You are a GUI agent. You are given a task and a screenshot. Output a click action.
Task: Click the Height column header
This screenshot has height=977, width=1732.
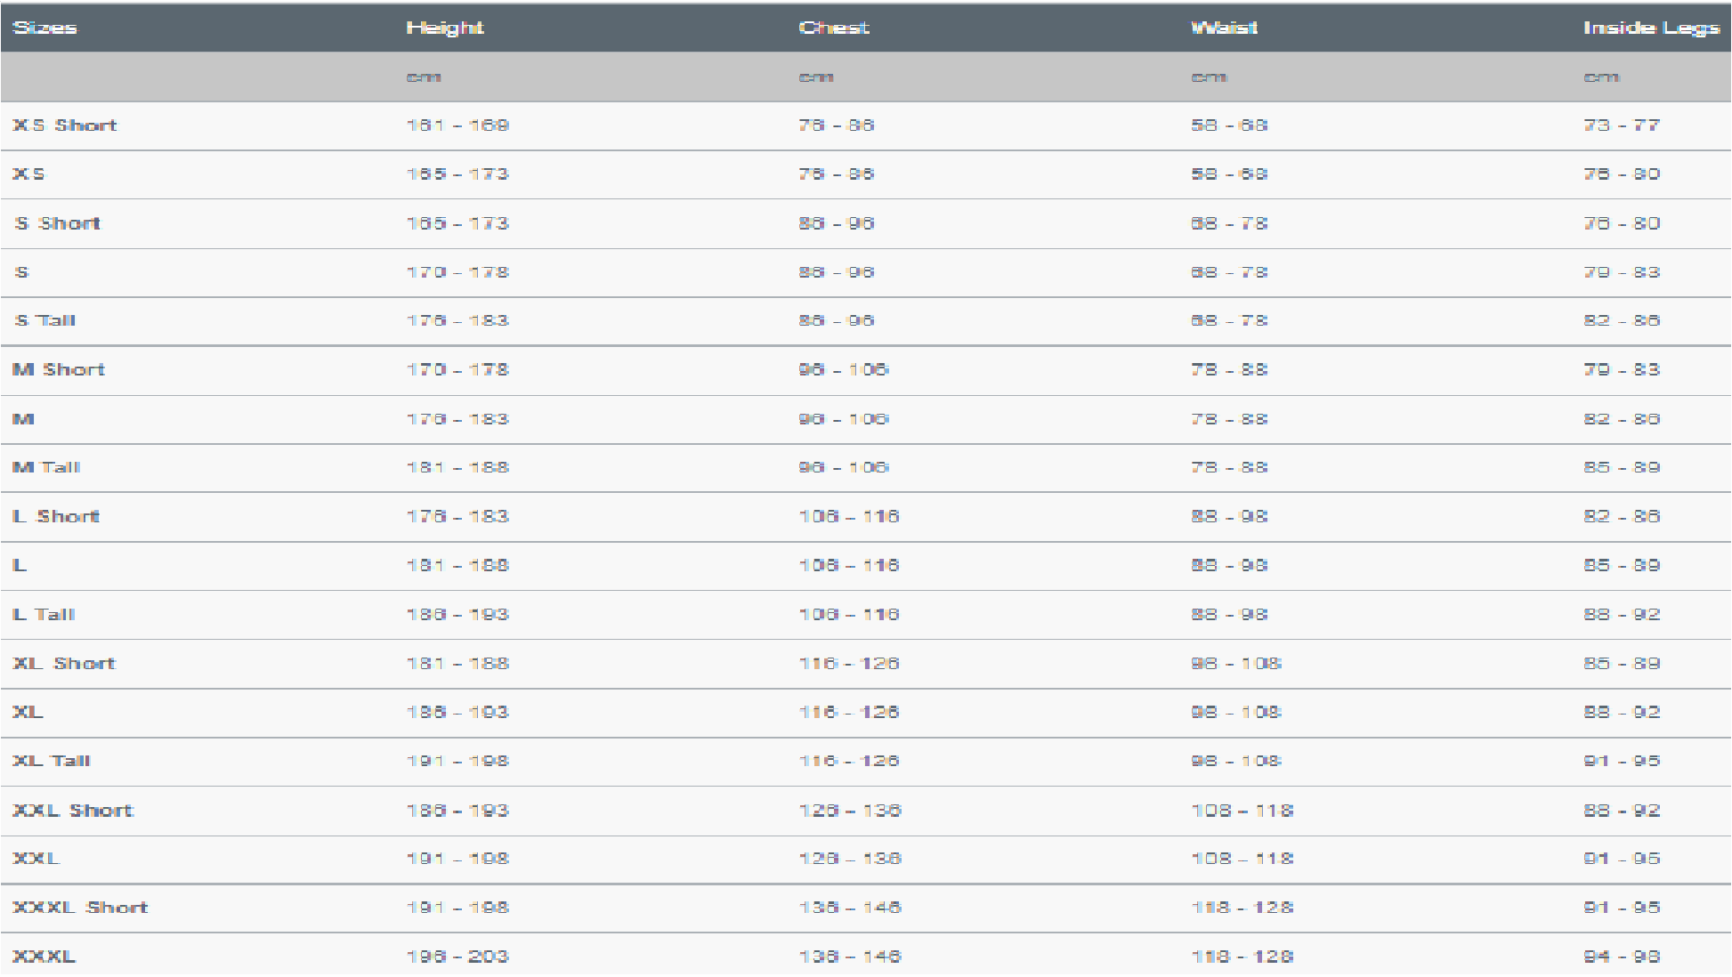[445, 28]
